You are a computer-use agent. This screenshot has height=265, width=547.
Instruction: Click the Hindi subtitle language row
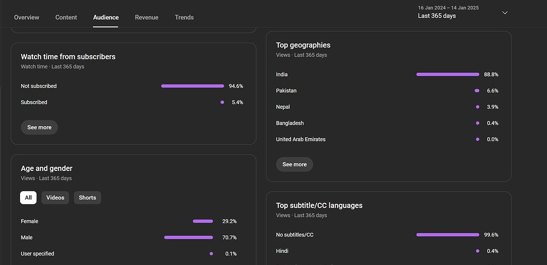point(387,251)
